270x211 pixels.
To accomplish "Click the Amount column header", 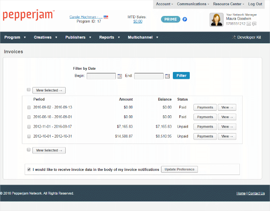I will click(x=126, y=99).
